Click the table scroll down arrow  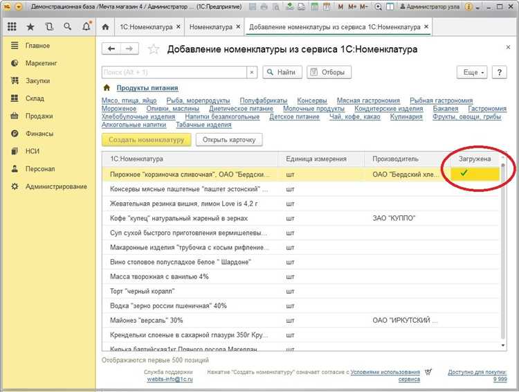coord(503,346)
